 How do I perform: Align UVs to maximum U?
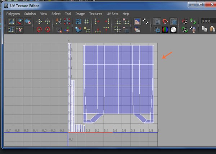(107, 22)
